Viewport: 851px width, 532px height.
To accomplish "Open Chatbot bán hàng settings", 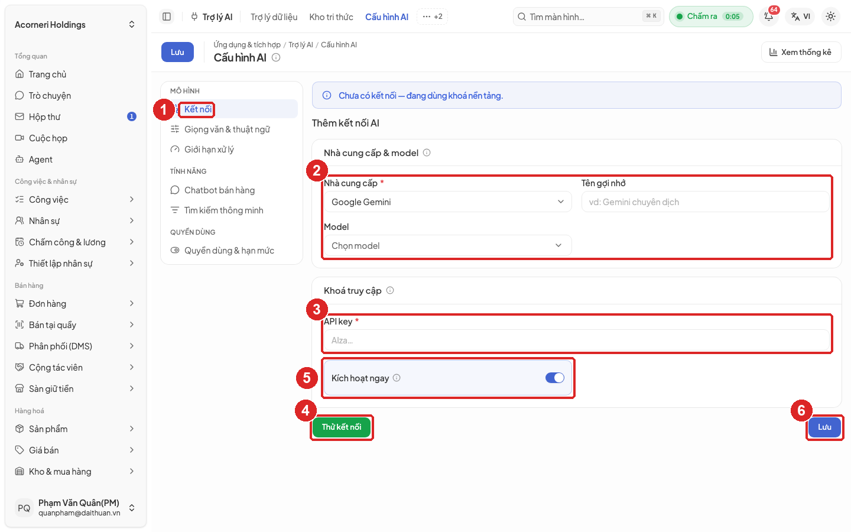I will (x=232, y=190).
